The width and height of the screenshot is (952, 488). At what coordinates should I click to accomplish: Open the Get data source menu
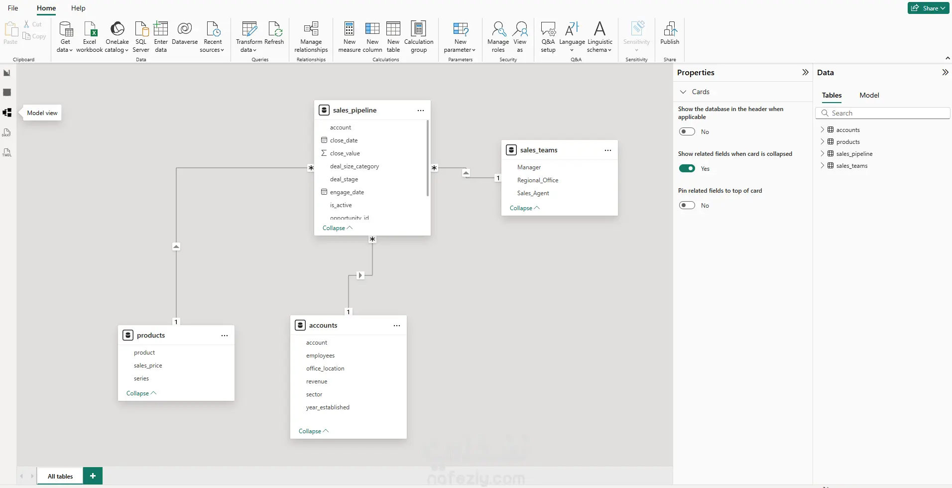pyautogui.click(x=65, y=37)
